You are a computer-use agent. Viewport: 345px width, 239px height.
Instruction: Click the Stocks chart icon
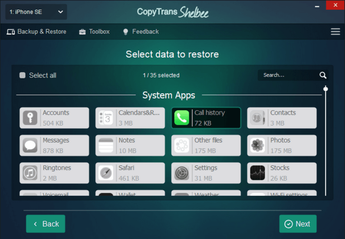pos(257,173)
